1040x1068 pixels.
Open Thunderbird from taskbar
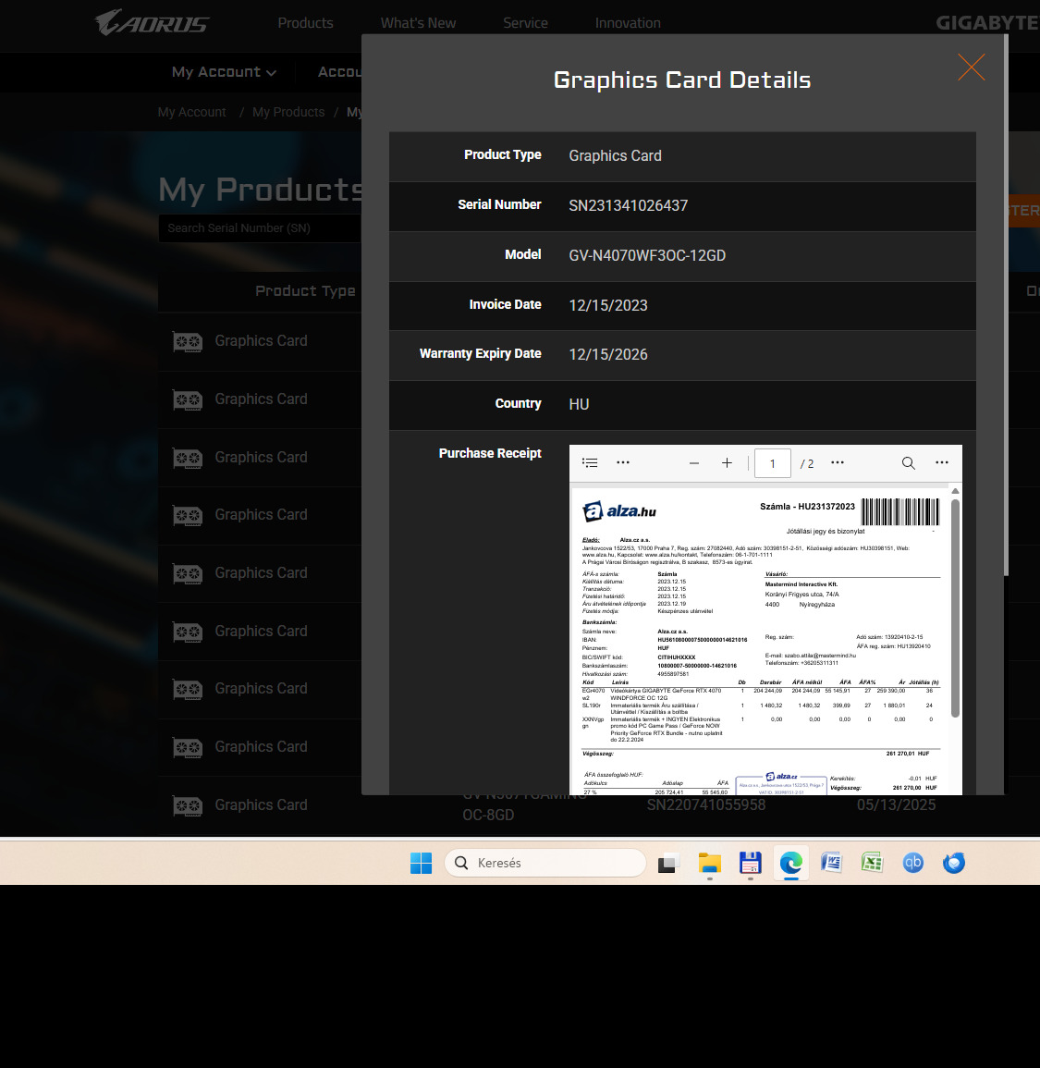click(953, 863)
